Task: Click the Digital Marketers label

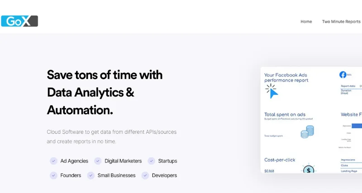Action: click(x=123, y=161)
